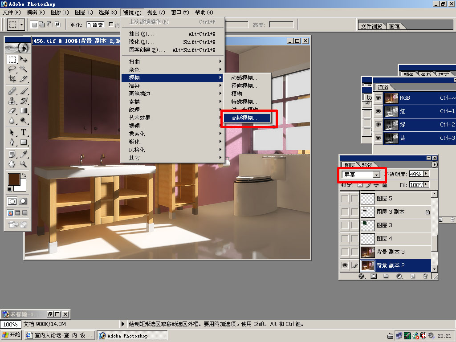Open status bar info arrow
Screen dimensions: 456x342
[x=123, y=324]
